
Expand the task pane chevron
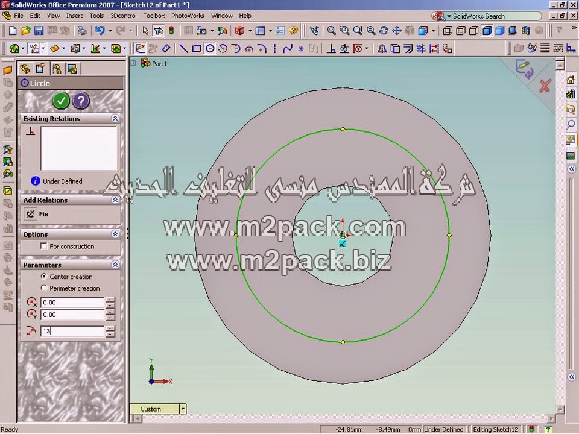pyautogui.click(x=571, y=169)
